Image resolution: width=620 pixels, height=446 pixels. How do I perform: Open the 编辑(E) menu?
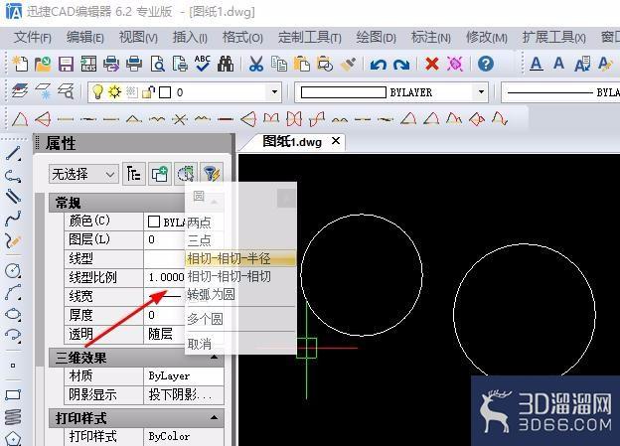coord(85,38)
